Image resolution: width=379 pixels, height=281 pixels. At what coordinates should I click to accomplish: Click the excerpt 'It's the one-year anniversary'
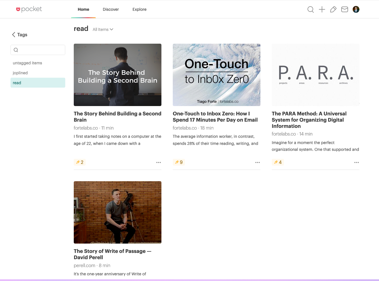point(110,274)
